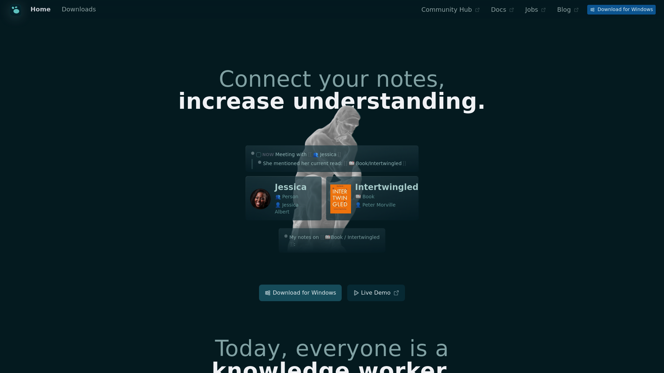Click the Live Demo external link button
The width and height of the screenshot is (664, 373).
pyautogui.click(x=376, y=293)
